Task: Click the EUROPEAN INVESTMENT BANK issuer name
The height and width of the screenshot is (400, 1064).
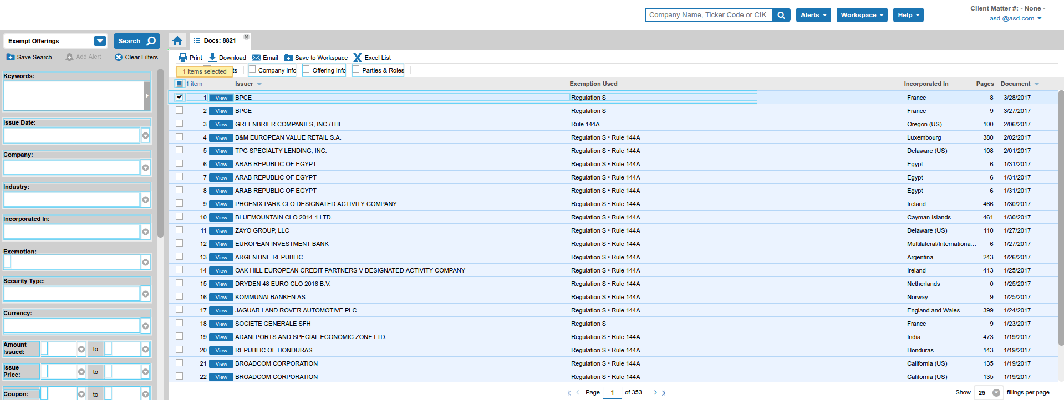Action: point(282,244)
